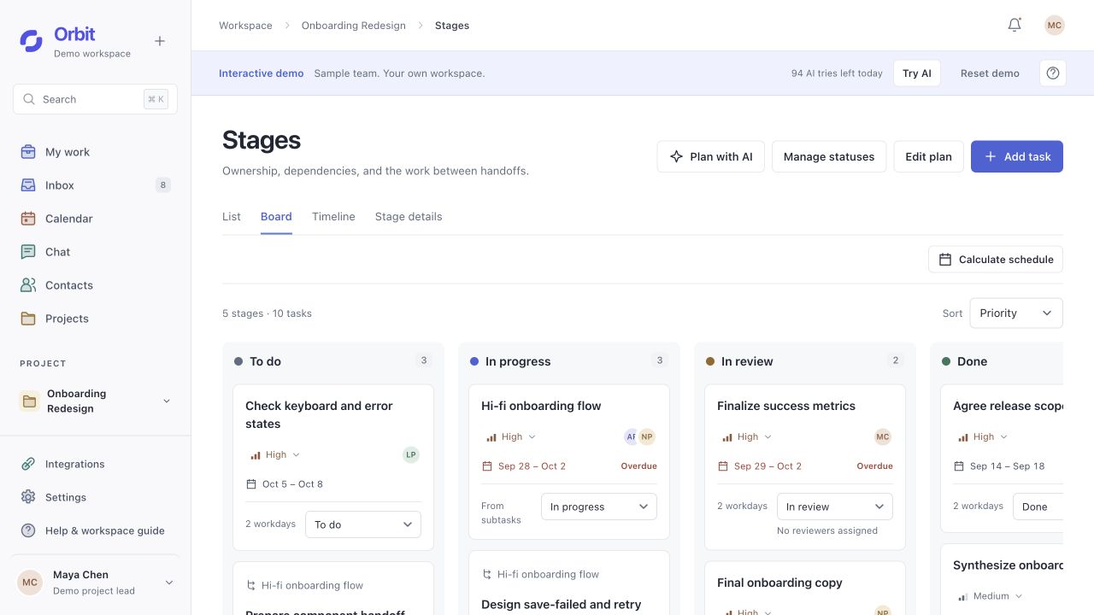Go to Workspace breadcrumb
Screen dimensions: 1094x615
pyautogui.click(x=245, y=26)
